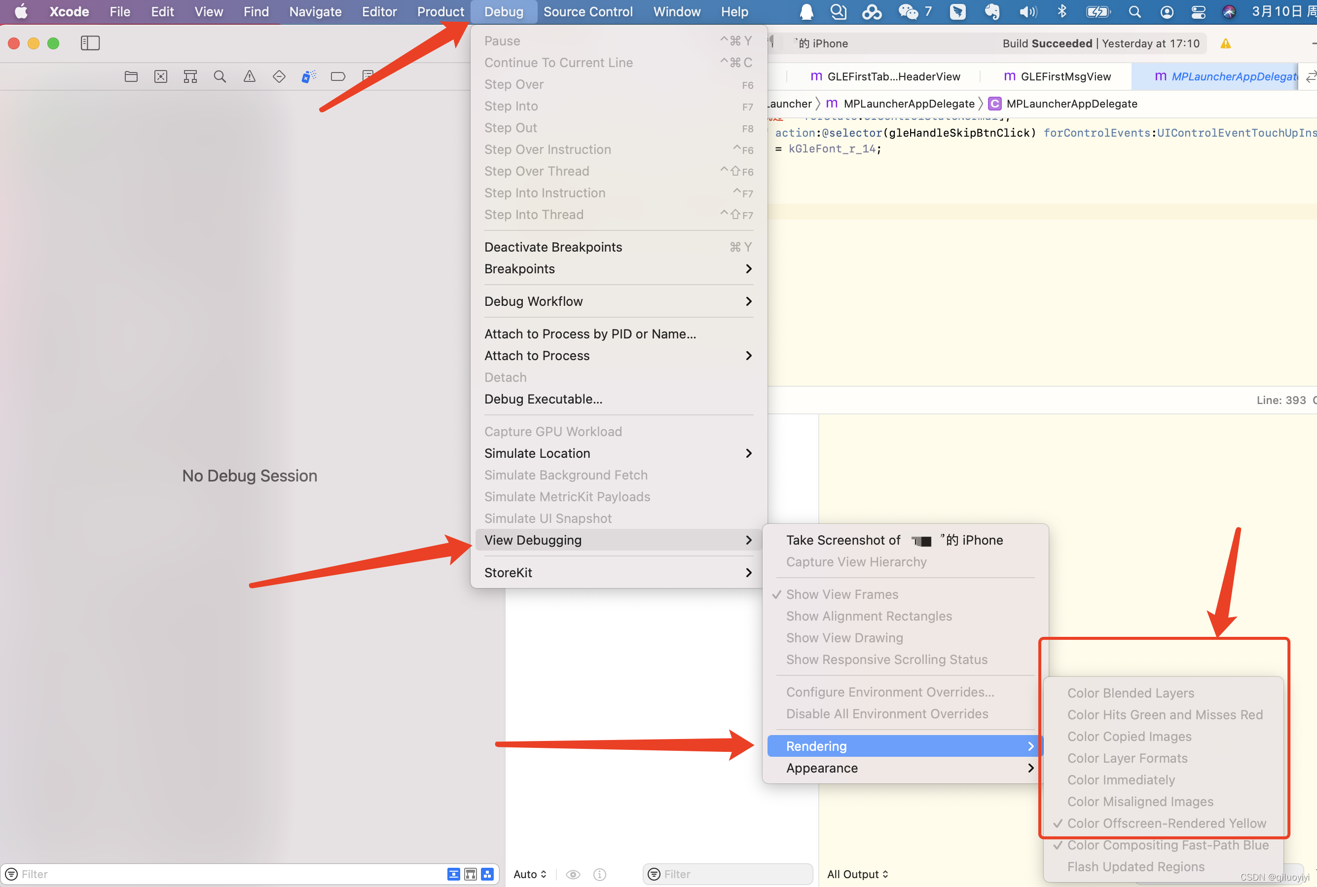This screenshot has height=887, width=1317.
Task: Toggle Color Offscreen-Rendered Yellow option
Action: click(1167, 824)
